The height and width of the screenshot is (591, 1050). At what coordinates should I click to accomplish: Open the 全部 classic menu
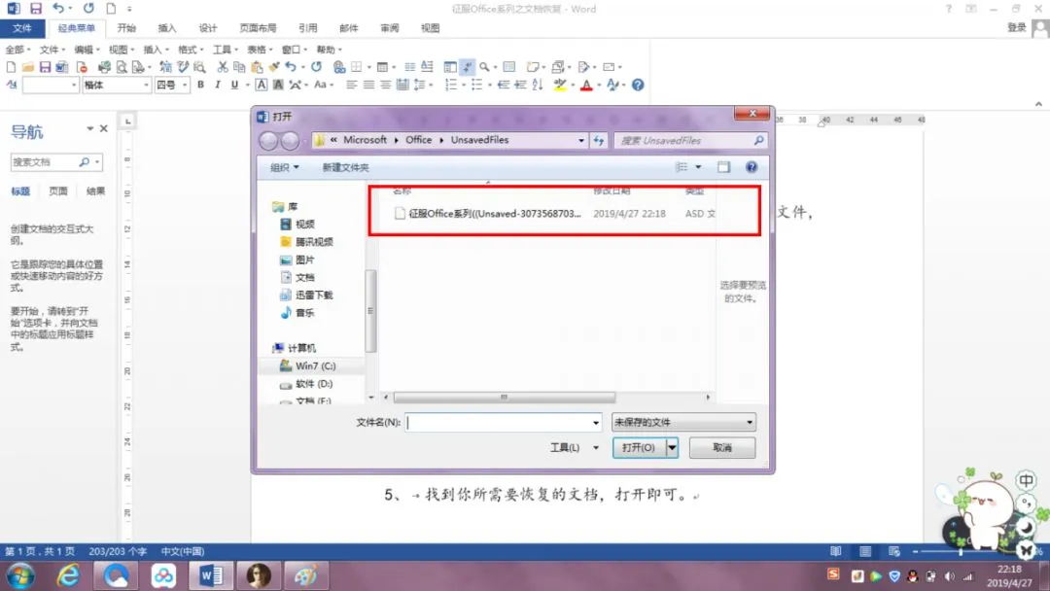pyautogui.click(x=17, y=50)
